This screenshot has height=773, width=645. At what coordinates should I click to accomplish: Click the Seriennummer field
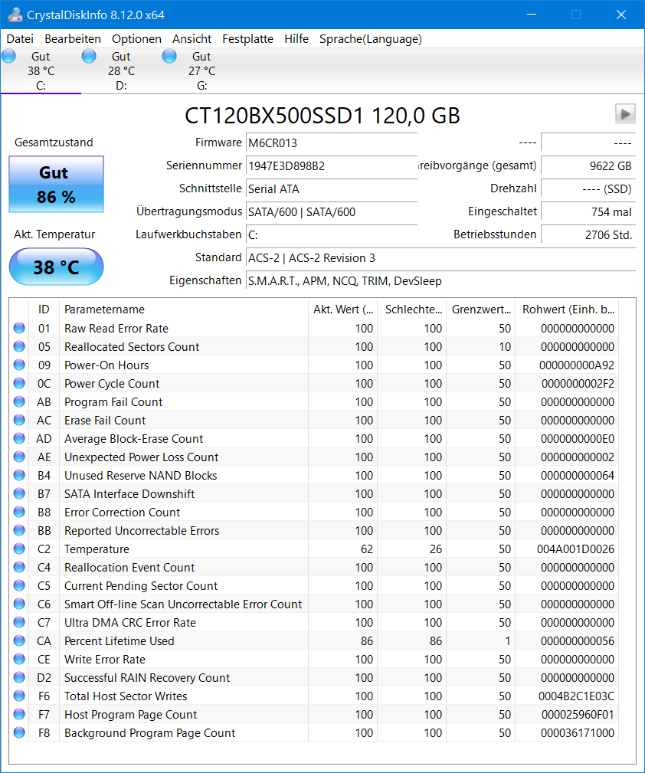coord(331,166)
